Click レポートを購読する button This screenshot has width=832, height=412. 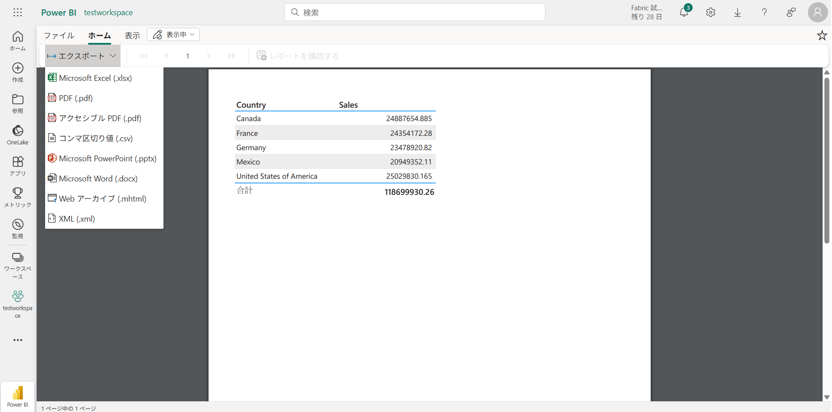[x=298, y=56]
